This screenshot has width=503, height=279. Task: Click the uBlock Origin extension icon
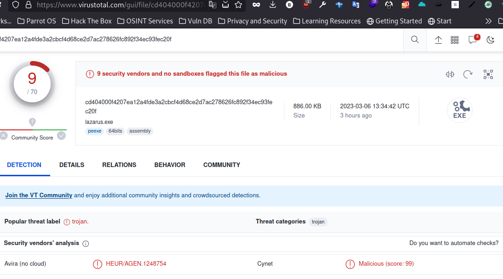coord(306,4)
